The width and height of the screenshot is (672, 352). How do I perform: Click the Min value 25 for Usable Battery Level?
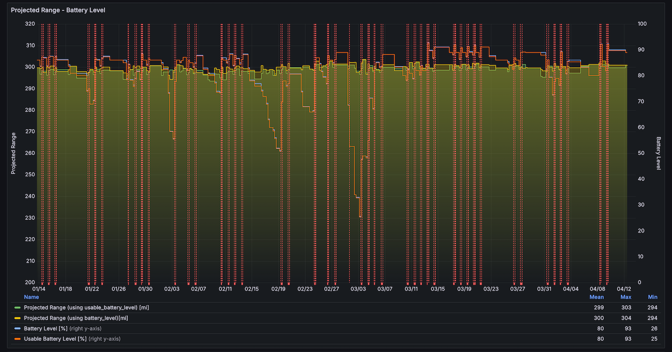(x=654, y=339)
